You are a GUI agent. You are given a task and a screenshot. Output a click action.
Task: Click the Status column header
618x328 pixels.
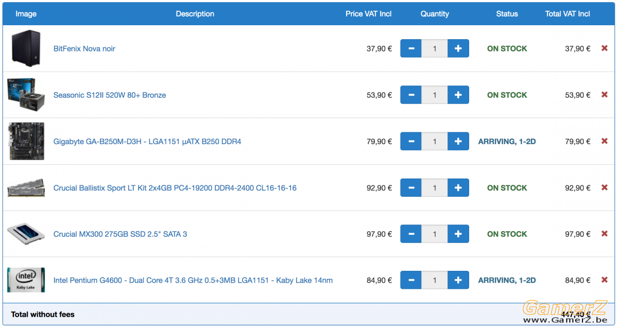click(x=507, y=14)
